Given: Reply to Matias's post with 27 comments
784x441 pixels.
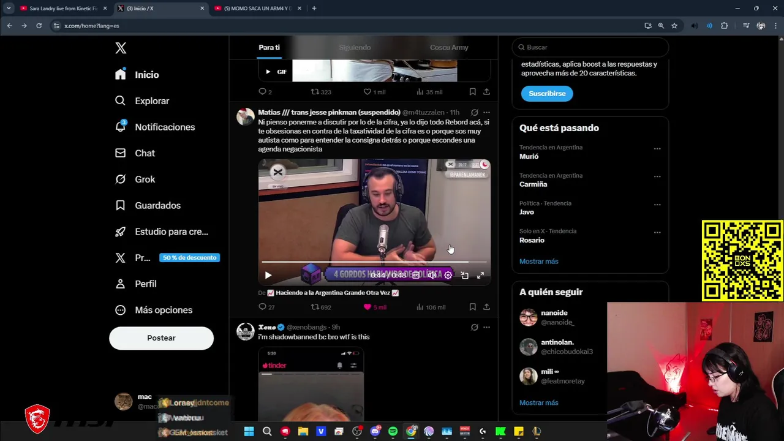Looking at the screenshot, I should [266, 307].
